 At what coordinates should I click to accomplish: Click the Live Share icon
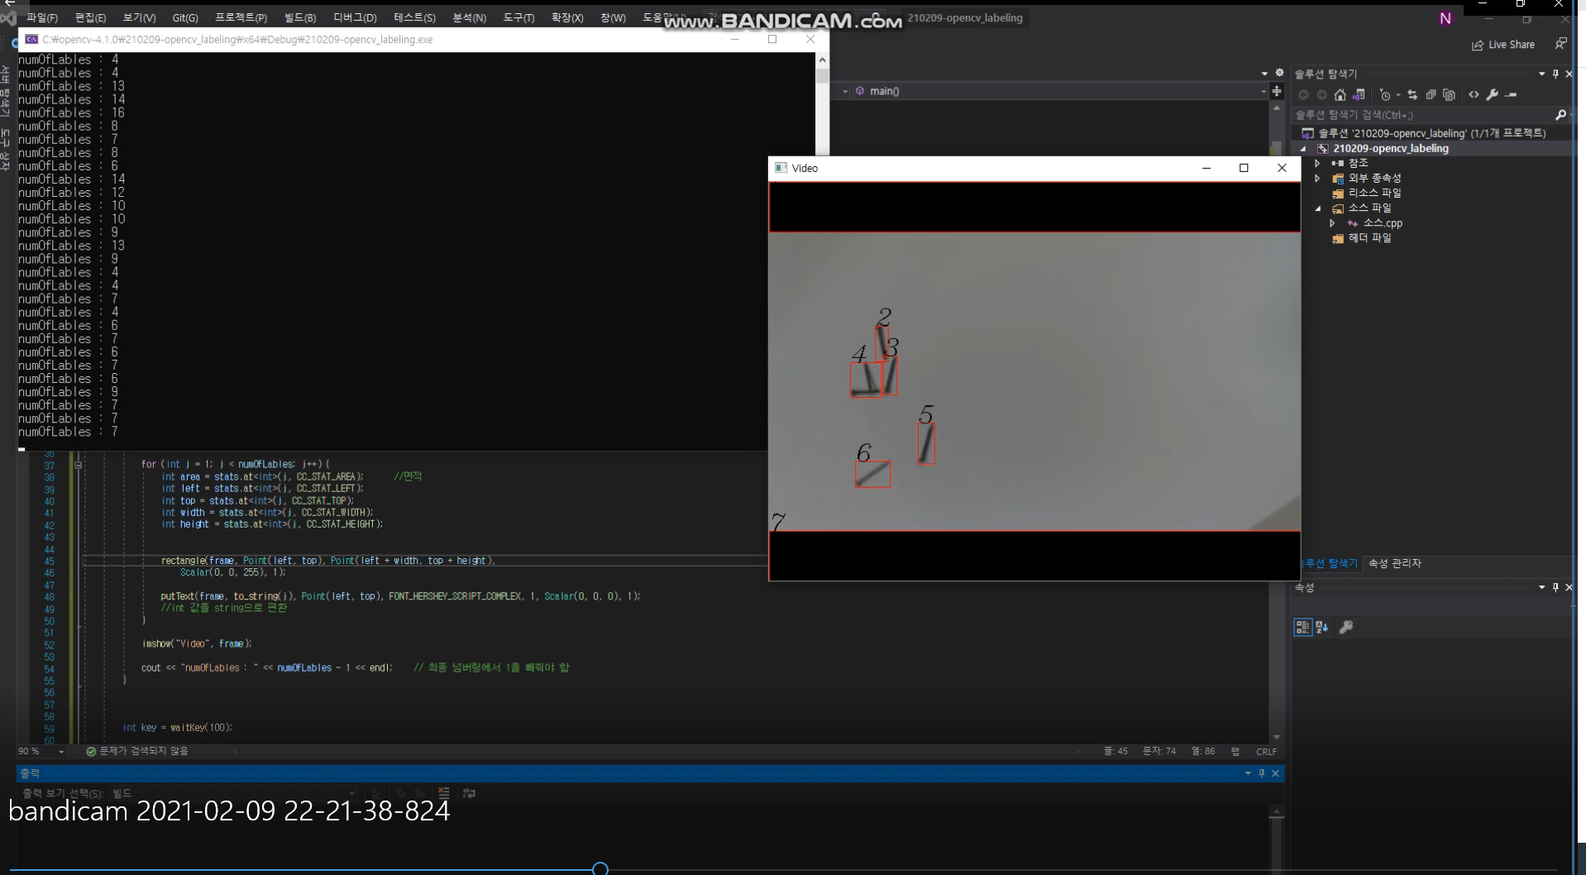point(1478,45)
